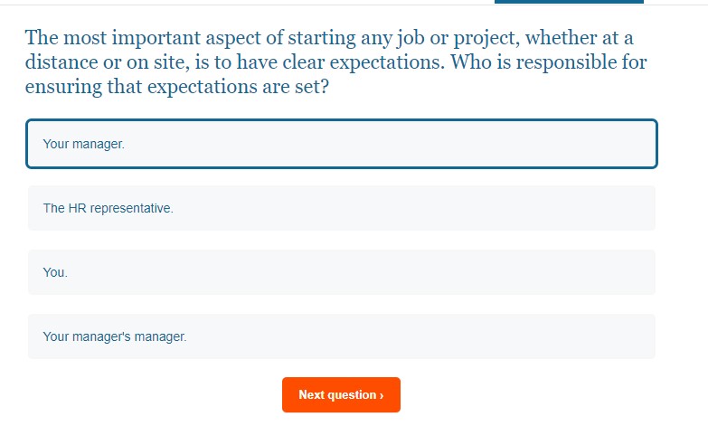This screenshot has height=426, width=708.
Task: Click the heading line starting "The most important"
Action: [x=329, y=37]
